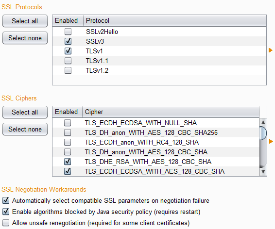Click the cipher list scrollbar thumb

click(x=263, y=133)
